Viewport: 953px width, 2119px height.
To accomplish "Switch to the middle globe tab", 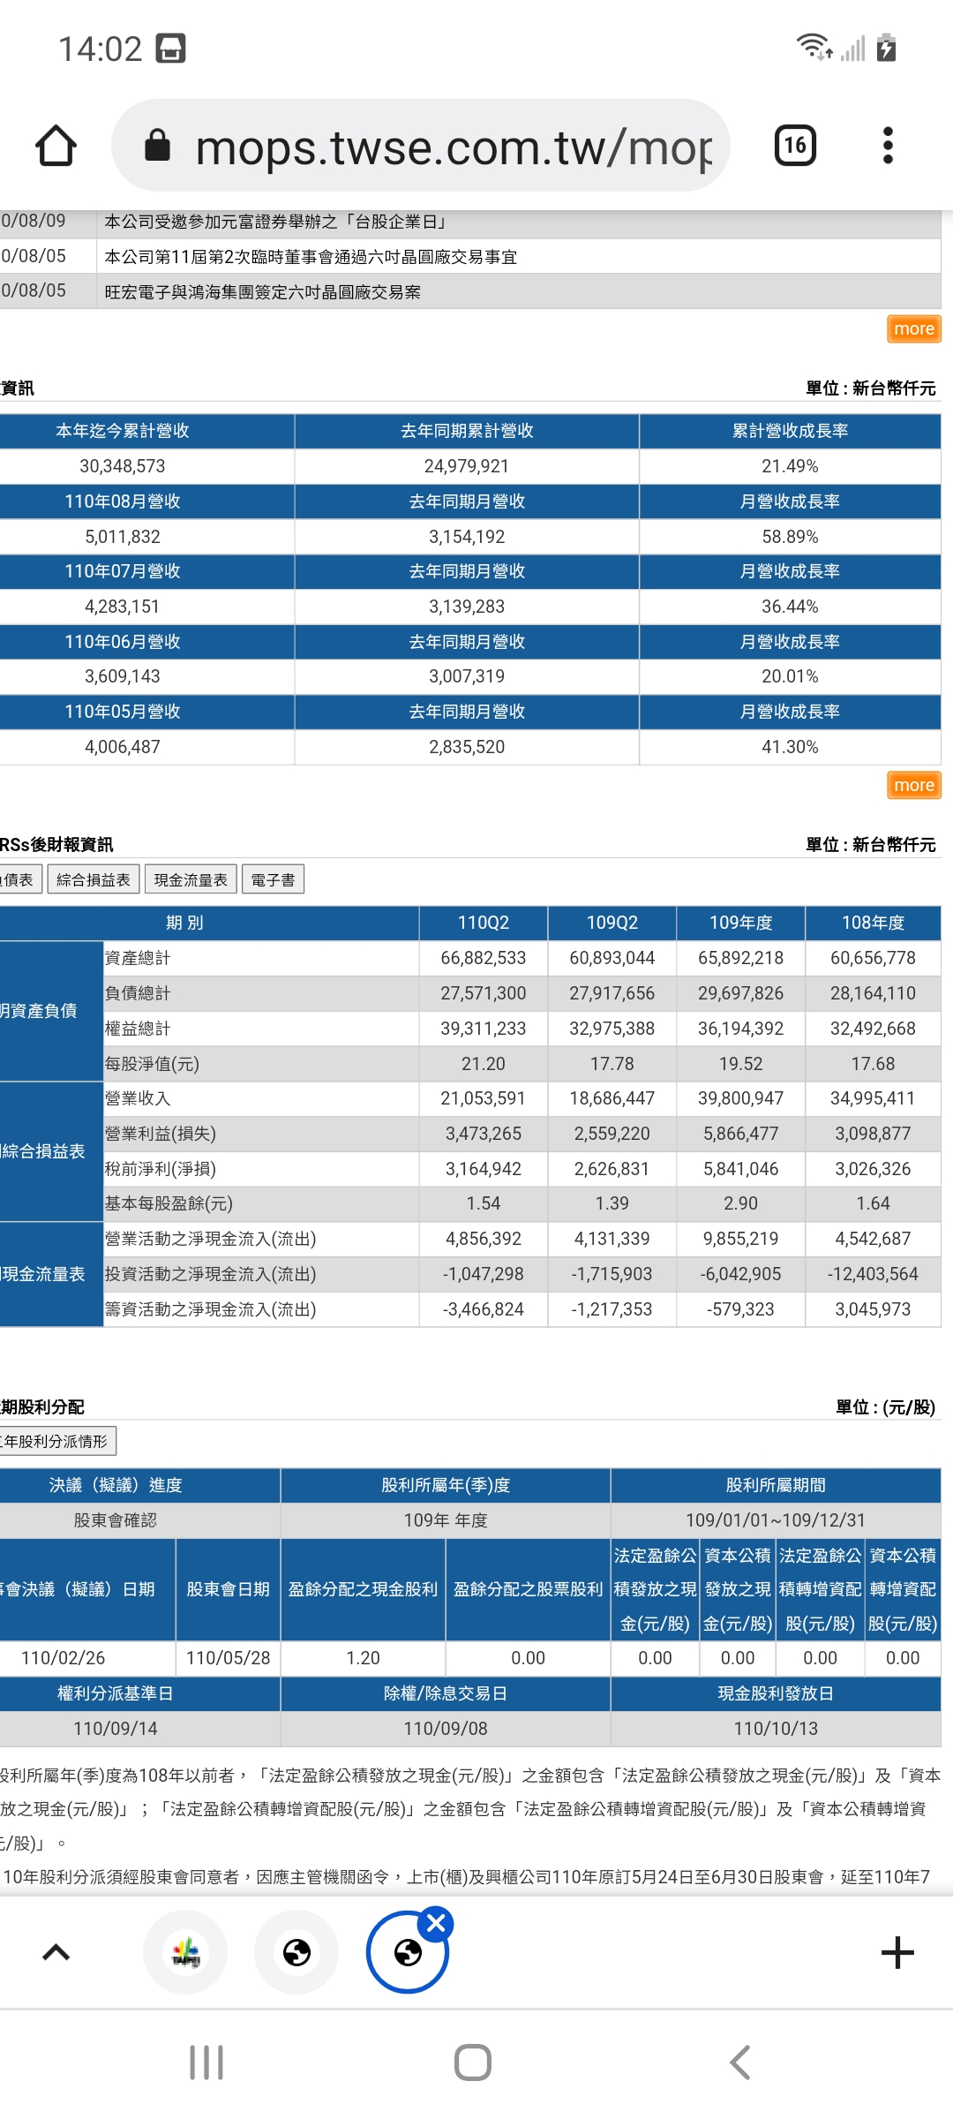I will click(x=296, y=1953).
